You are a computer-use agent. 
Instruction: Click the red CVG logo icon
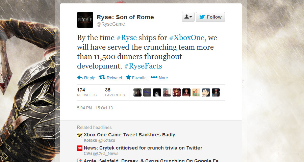click(x=80, y=148)
